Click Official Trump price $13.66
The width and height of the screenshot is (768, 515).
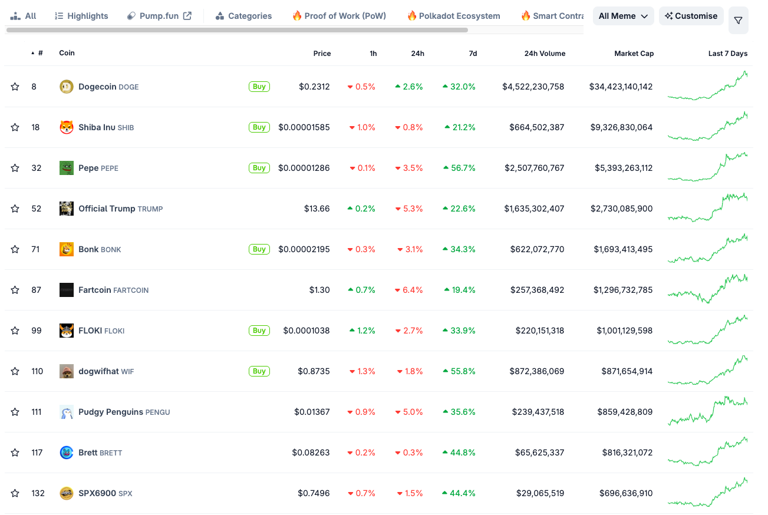click(x=317, y=209)
